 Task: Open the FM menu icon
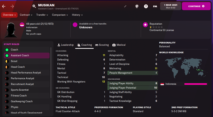tap(155, 6)
